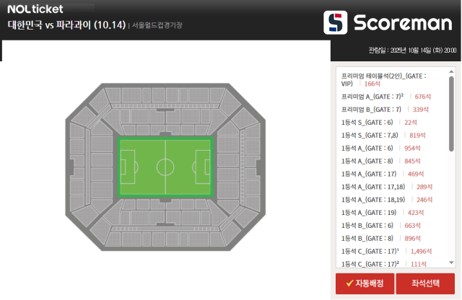Click the 서울월드컵경기장 venue name
462x300 pixels.
(157, 25)
